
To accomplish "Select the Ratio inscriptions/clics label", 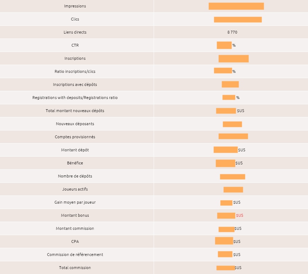I will click(x=75, y=71).
